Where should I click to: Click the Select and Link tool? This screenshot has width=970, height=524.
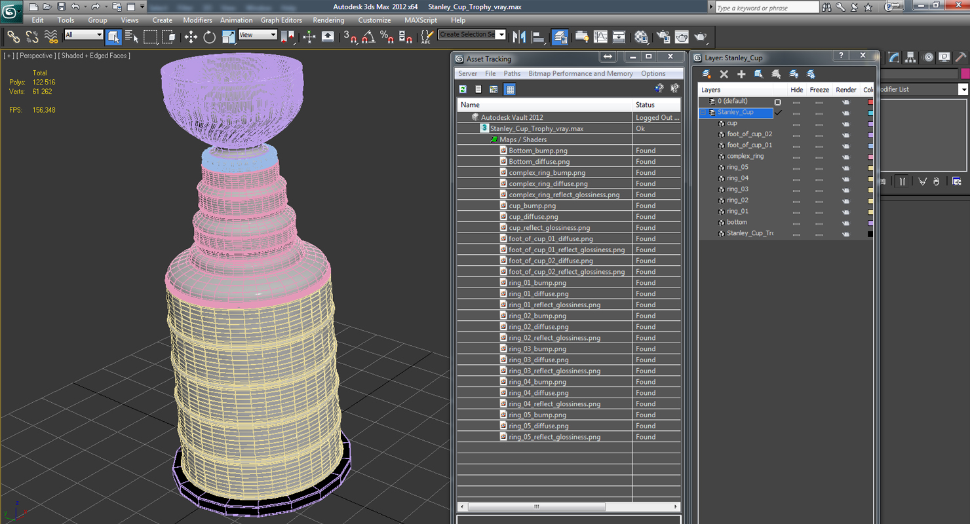[x=13, y=37]
